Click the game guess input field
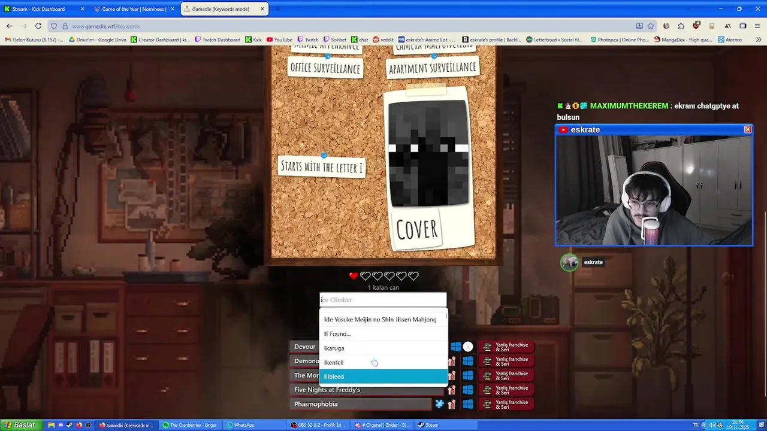The height and width of the screenshot is (431, 767). click(383, 300)
